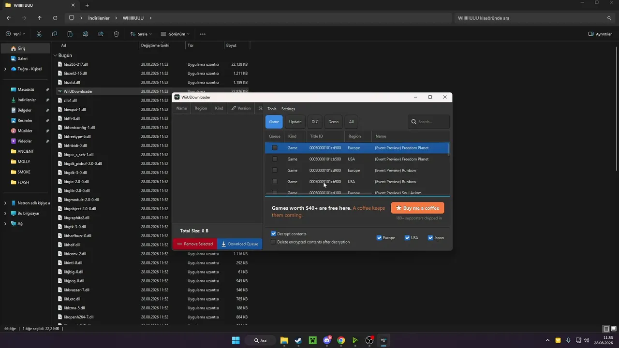Click the pencil icon beside the Version column
619x348 pixels.
click(x=234, y=108)
